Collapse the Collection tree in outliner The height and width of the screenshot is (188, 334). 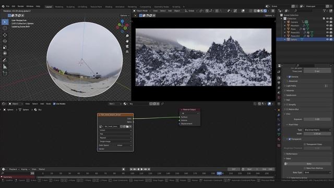(281, 19)
